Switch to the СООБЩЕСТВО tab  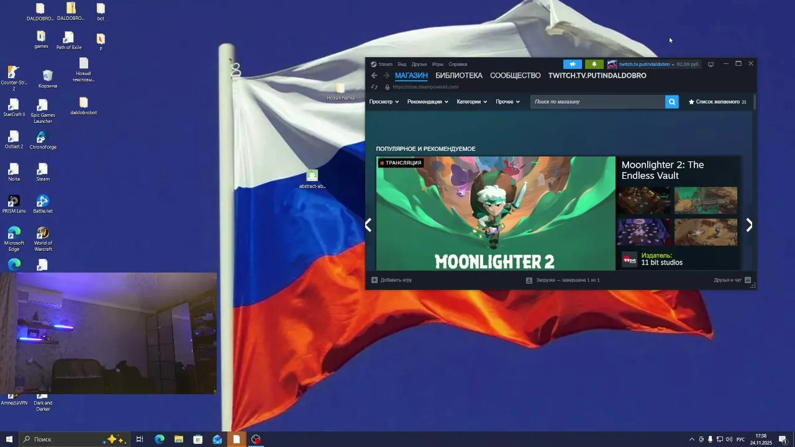[x=516, y=76]
